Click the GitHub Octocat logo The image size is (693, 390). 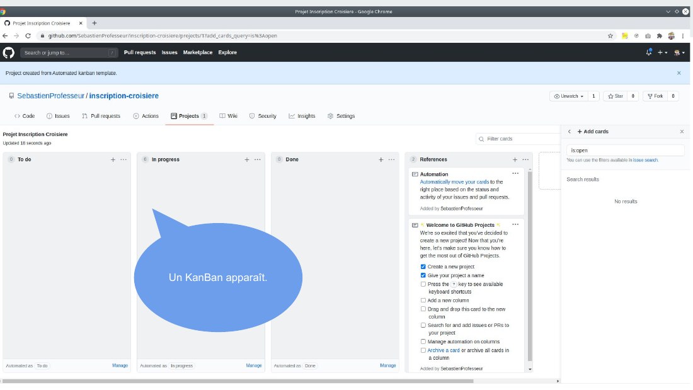tap(8, 53)
